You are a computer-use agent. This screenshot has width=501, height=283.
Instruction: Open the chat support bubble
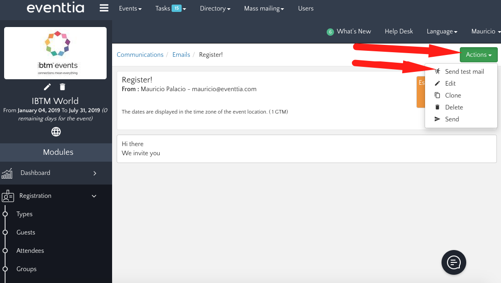pos(453,262)
